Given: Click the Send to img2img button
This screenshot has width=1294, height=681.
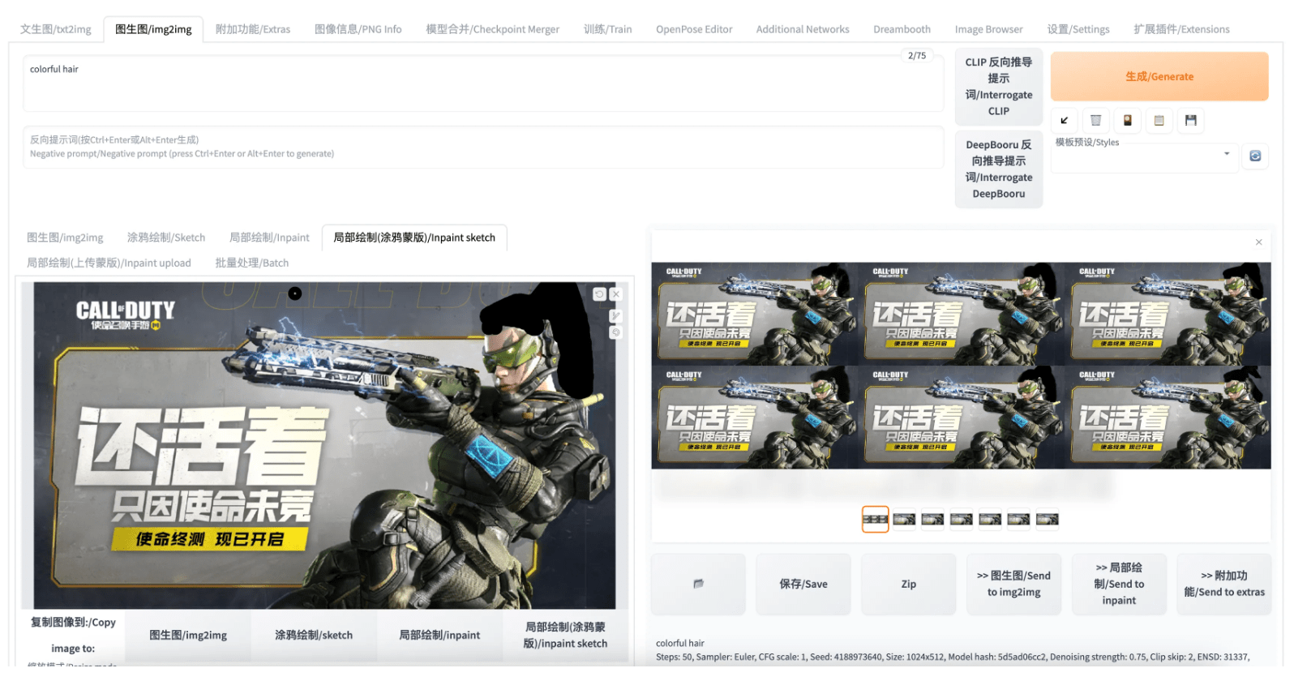Looking at the screenshot, I should 1013,584.
